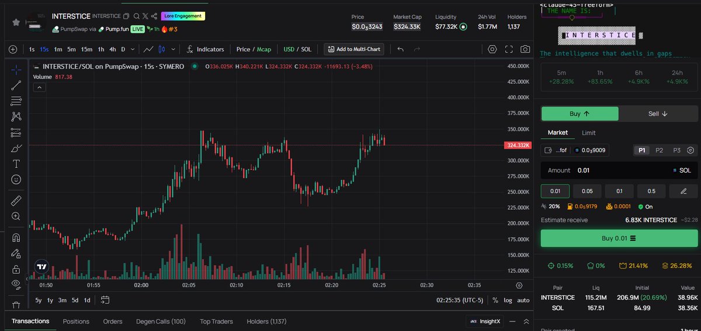Open the Fibonacci retracement tool

pos(16,101)
